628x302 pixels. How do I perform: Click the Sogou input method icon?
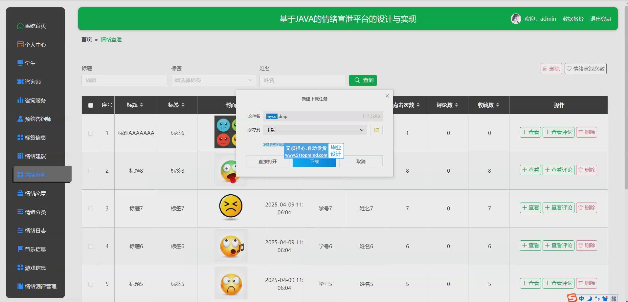coord(572,298)
